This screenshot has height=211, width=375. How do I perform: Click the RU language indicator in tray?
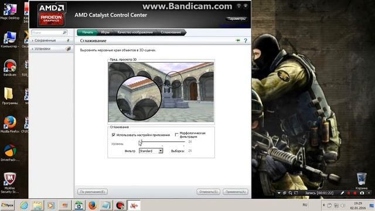coord(305,205)
